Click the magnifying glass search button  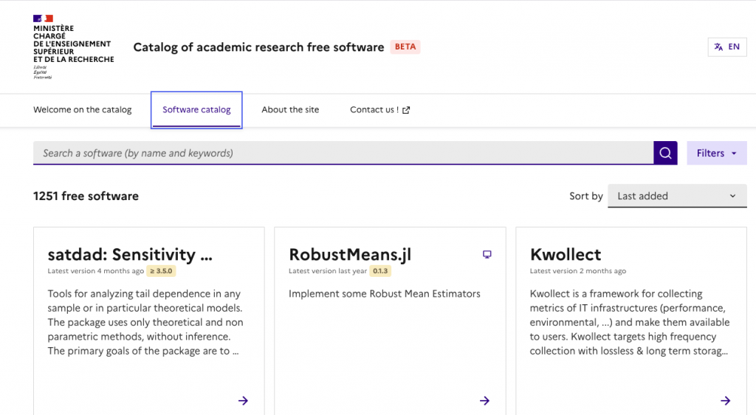tap(665, 153)
